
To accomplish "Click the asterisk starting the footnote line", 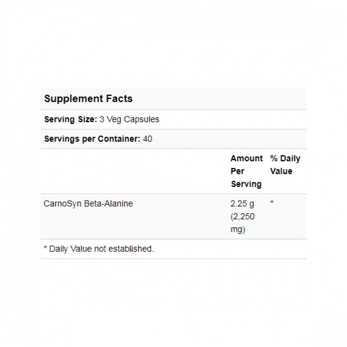I will tap(46, 249).
